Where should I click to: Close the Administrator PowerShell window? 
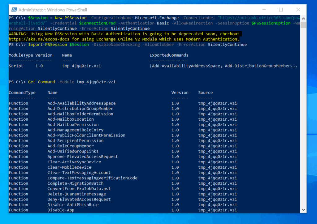[298, 10]
